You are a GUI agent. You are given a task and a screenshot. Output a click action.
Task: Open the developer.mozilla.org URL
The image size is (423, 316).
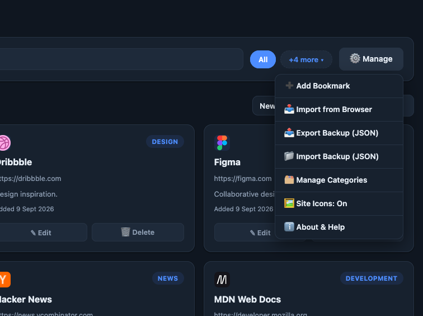coord(261,314)
